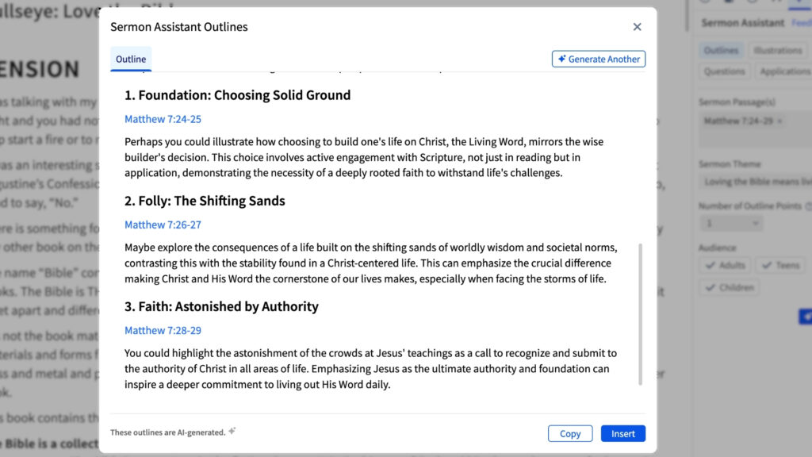Viewport: 812px width, 457px height.
Task: Click the Sermon Assistant Feedback link
Action: 801,24
